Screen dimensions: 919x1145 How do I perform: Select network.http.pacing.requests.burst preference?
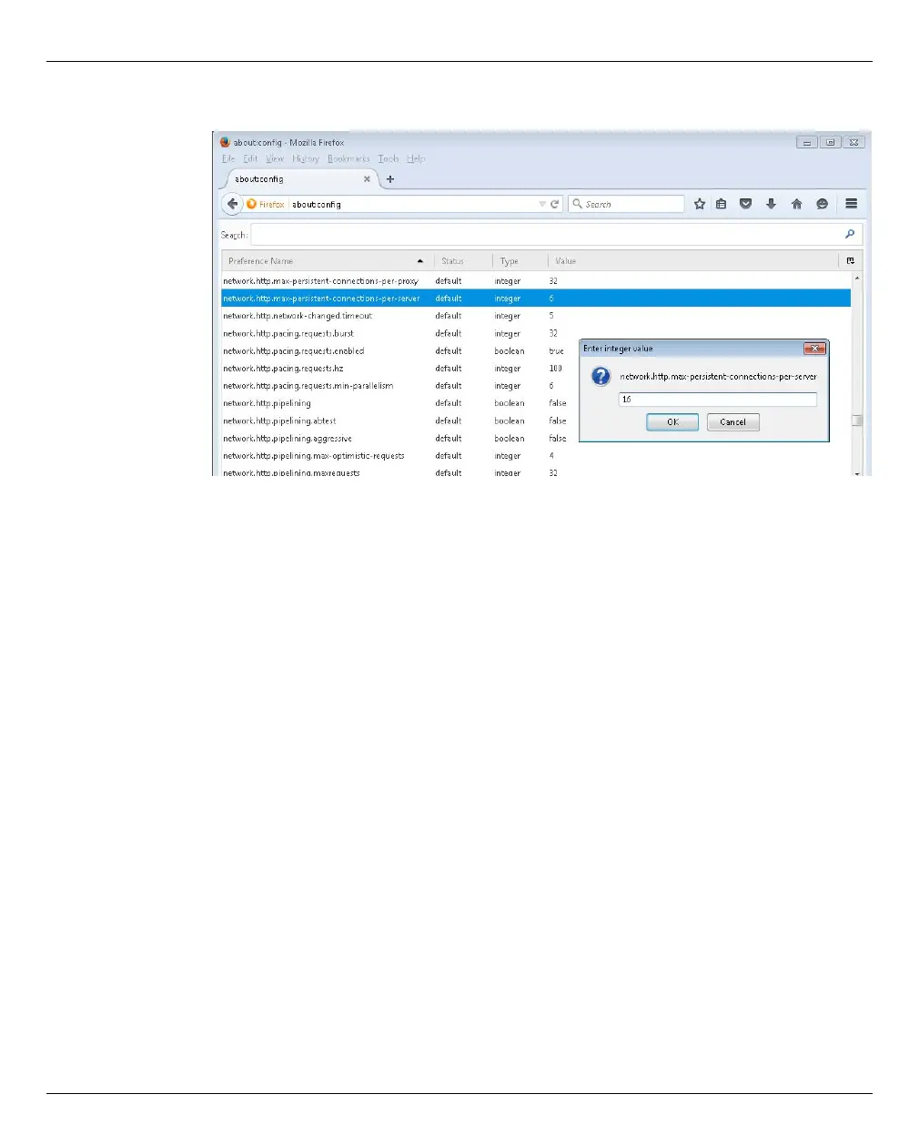click(288, 333)
